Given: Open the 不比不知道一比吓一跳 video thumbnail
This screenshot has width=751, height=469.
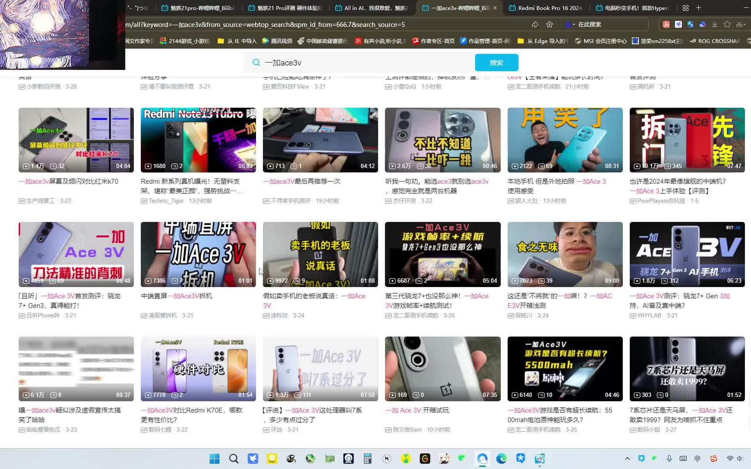Looking at the screenshot, I should 442,140.
